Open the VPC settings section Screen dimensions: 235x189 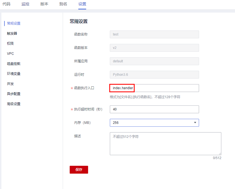10,54
